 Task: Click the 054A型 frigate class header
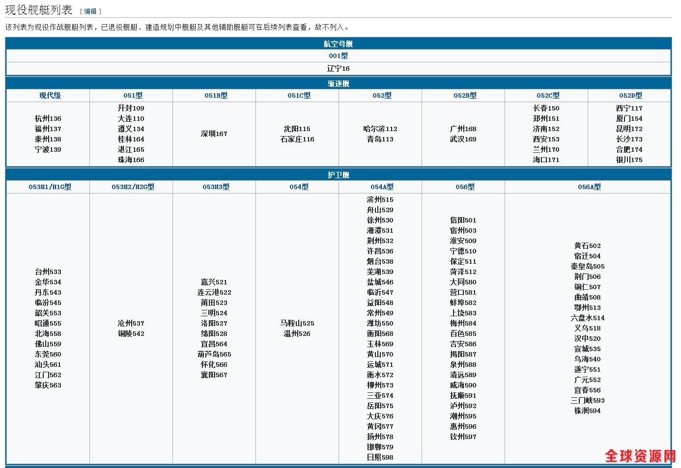click(382, 187)
